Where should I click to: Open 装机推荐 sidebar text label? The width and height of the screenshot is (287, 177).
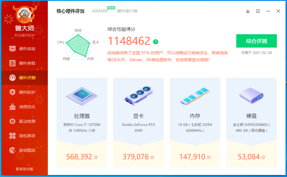(x=27, y=136)
